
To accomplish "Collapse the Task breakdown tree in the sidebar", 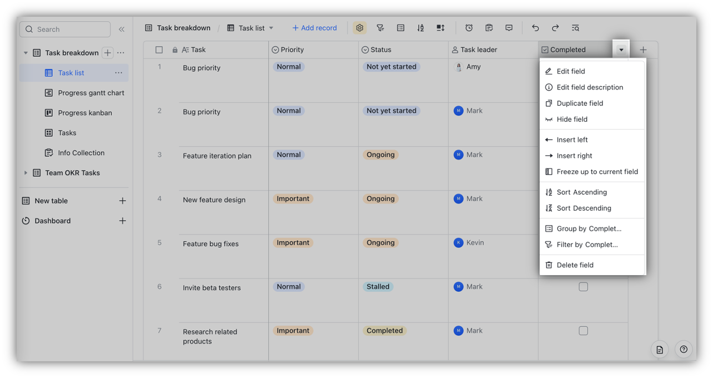I will (26, 52).
